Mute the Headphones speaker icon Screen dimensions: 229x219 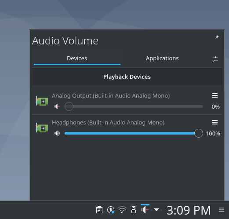[57, 133]
